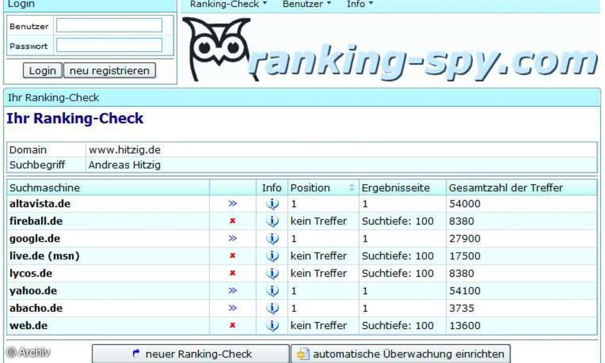Click the Login button
Screen dimensions: 605x363
pyautogui.click(x=42, y=71)
